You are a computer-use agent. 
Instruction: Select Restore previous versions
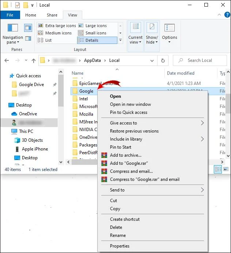coord(134,131)
